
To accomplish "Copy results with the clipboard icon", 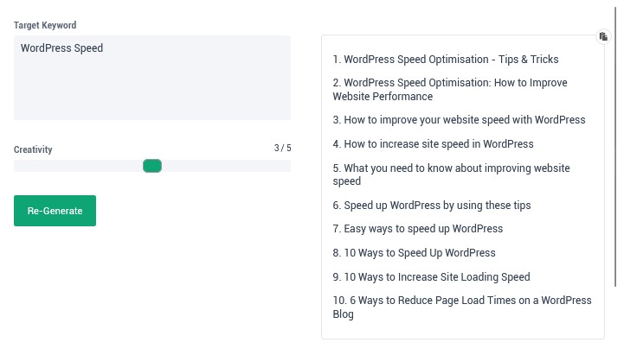I will click(603, 36).
